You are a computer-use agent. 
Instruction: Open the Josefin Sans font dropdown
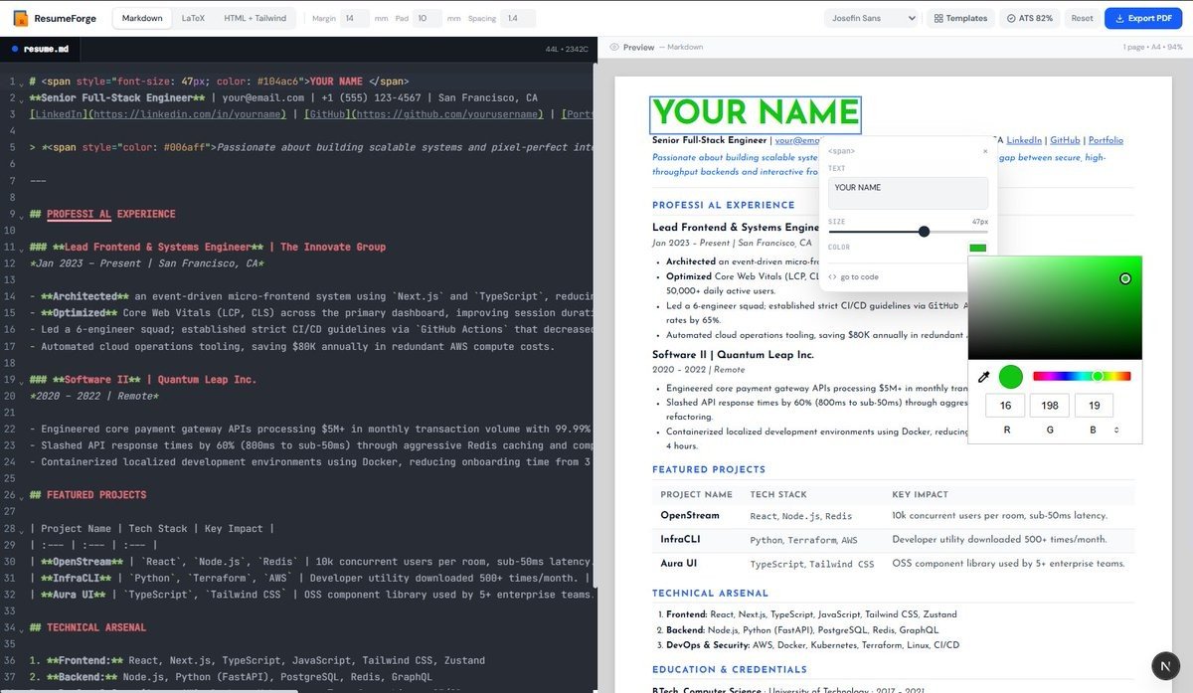click(x=872, y=18)
